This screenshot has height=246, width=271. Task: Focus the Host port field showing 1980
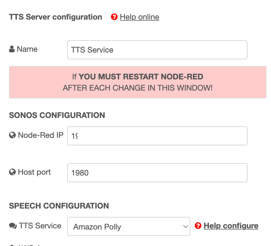(157, 173)
